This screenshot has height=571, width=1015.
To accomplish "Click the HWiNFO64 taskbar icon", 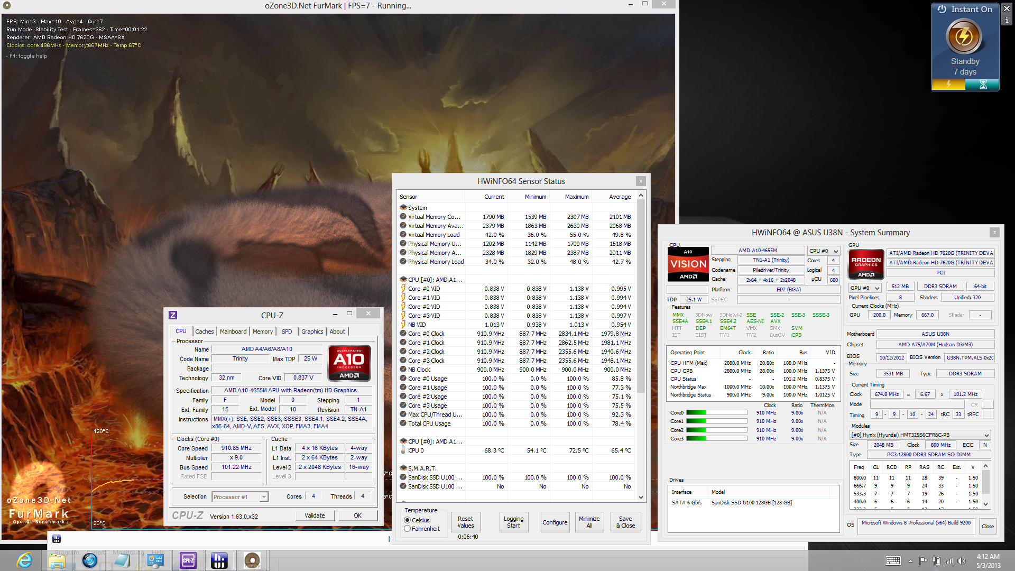I will [x=219, y=560].
